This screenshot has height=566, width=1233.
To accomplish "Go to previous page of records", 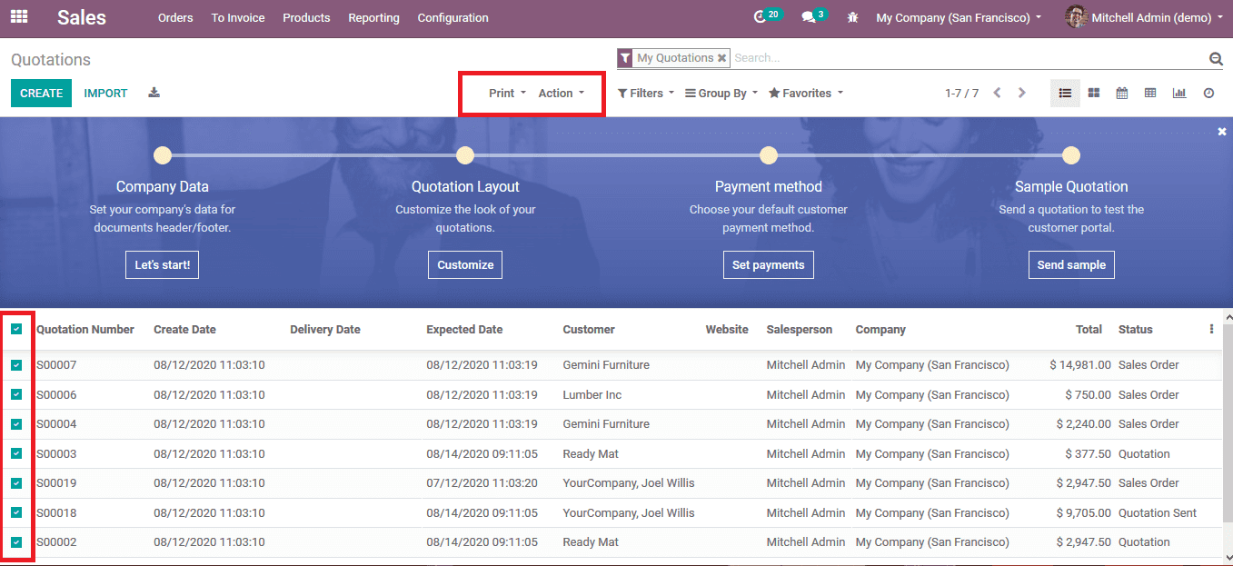I will (997, 93).
